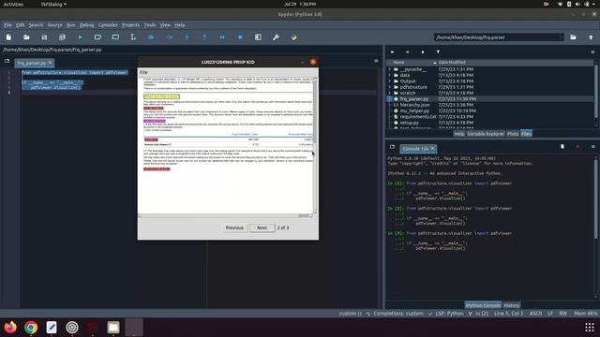Click the console clear/remove variables page icon
600x337 pixels.
point(562,147)
